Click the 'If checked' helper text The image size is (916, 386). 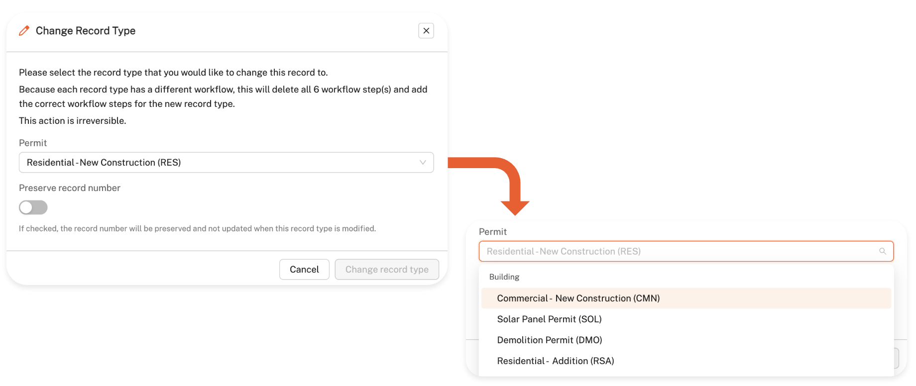(x=197, y=229)
